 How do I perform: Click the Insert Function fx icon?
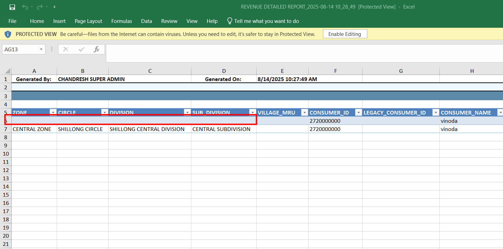(x=96, y=49)
